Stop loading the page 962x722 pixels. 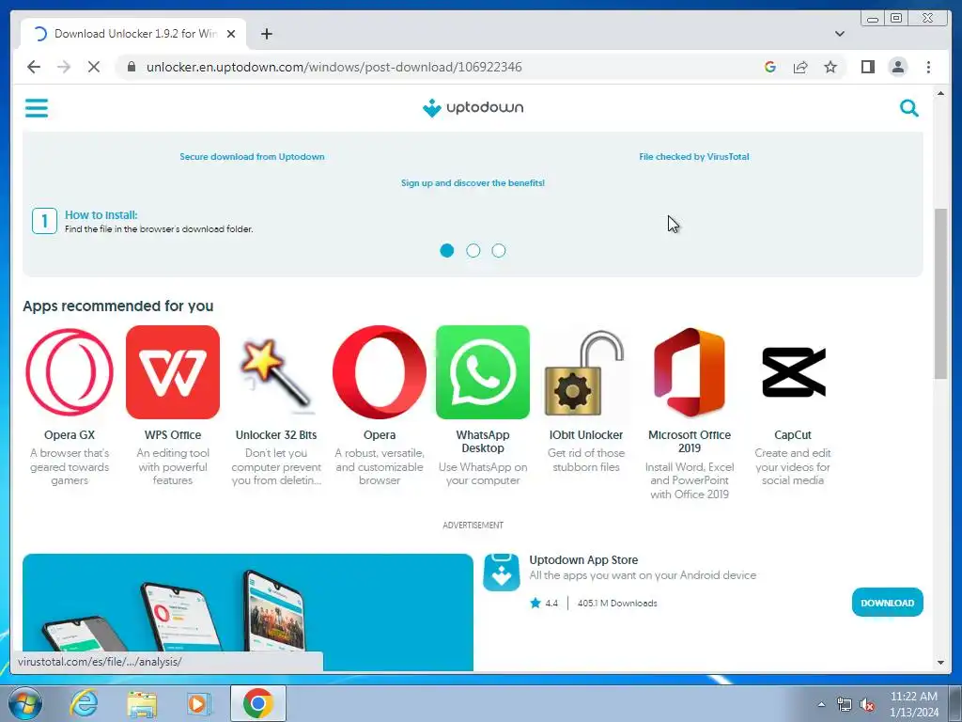click(94, 67)
